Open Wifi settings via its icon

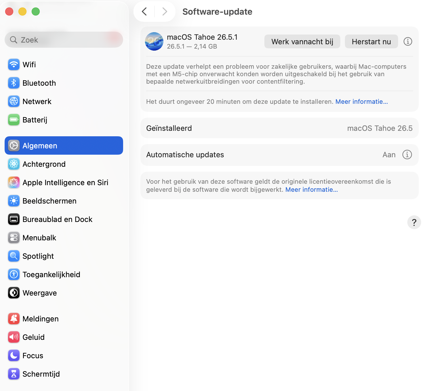(x=14, y=64)
